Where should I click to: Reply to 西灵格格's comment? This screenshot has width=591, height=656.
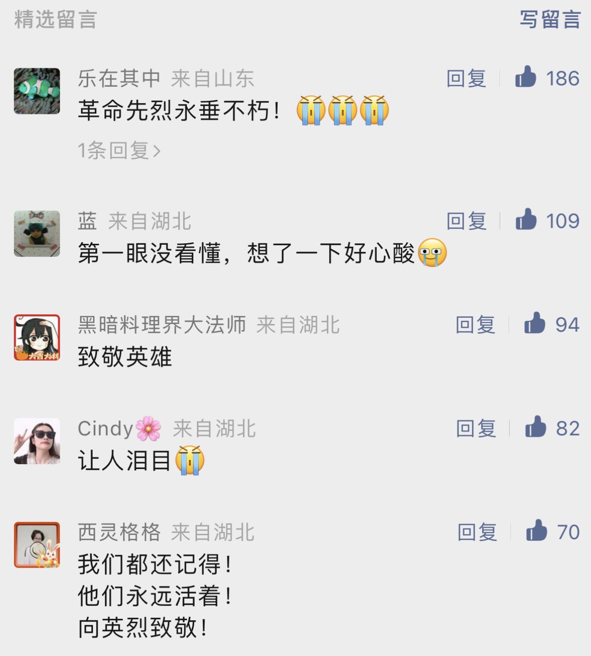coord(477,532)
